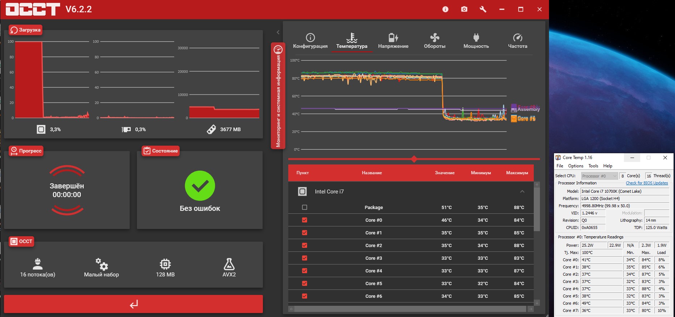675x317 pixels.
Task: Open the Мощность plug icon tab
Action: click(476, 37)
